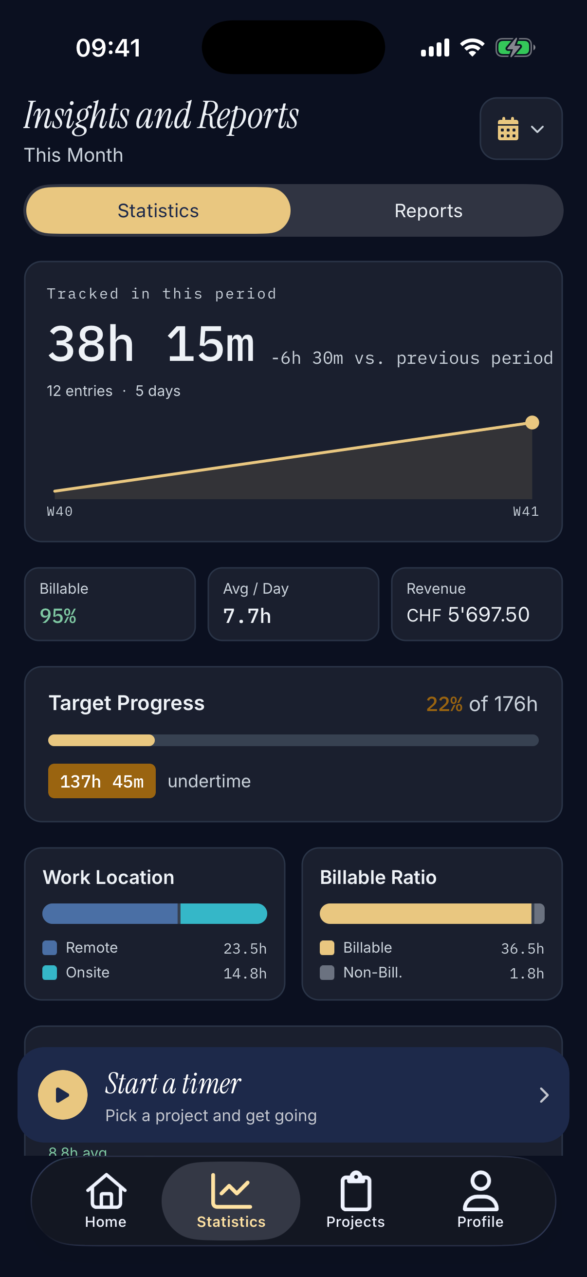Tap the 'Billable Ratio' card title
Image resolution: width=587 pixels, height=1277 pixels.
(378, 878)
